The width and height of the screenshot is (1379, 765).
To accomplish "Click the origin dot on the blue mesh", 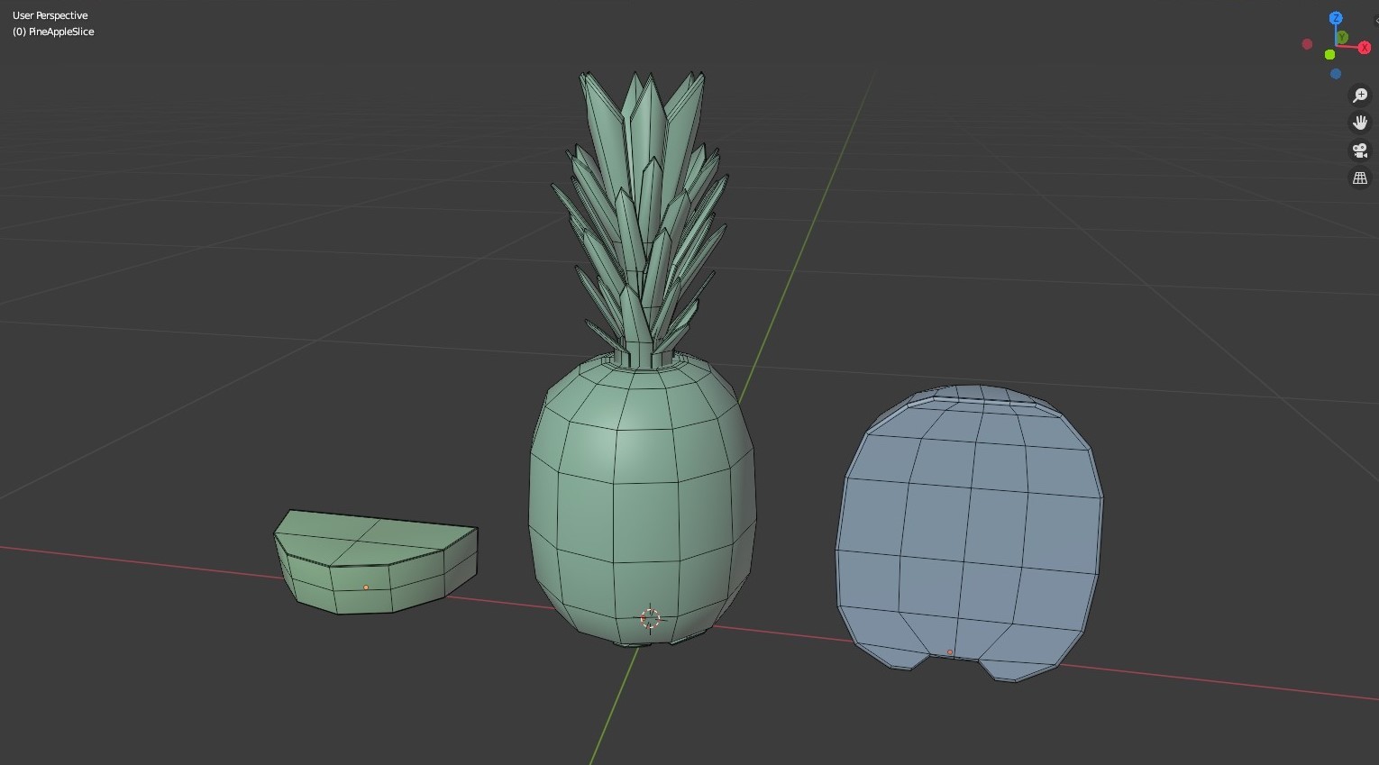I will point(951,651).
